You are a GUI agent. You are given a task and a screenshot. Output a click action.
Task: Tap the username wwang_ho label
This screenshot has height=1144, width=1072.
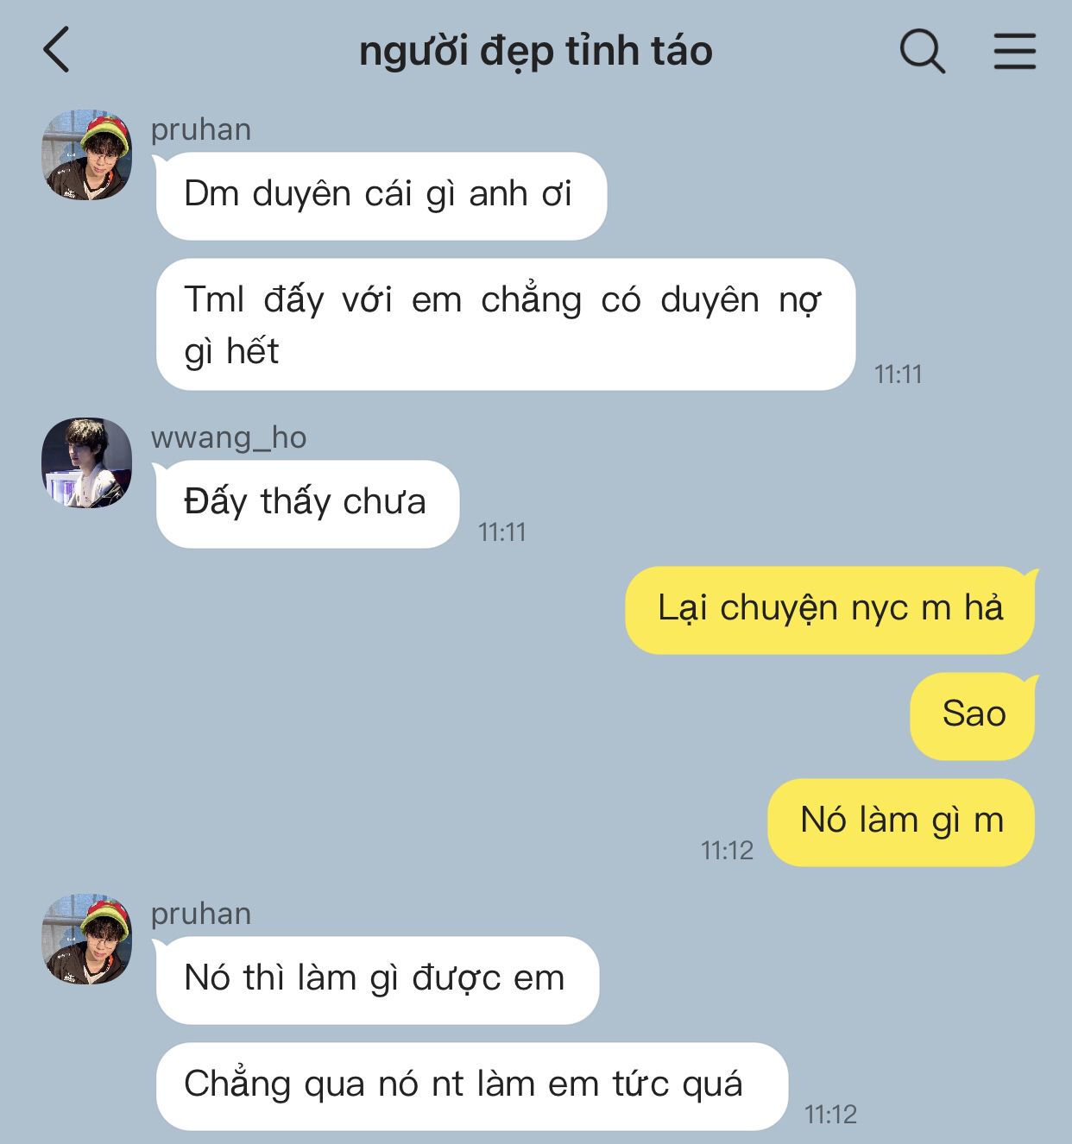(229, 437)
